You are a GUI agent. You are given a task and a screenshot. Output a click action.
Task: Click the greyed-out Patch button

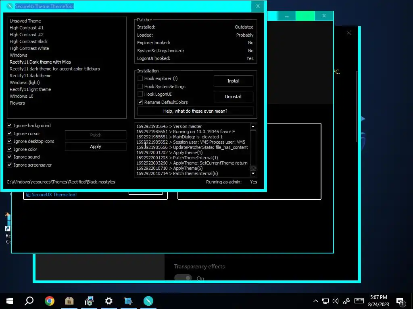[96, 135]
